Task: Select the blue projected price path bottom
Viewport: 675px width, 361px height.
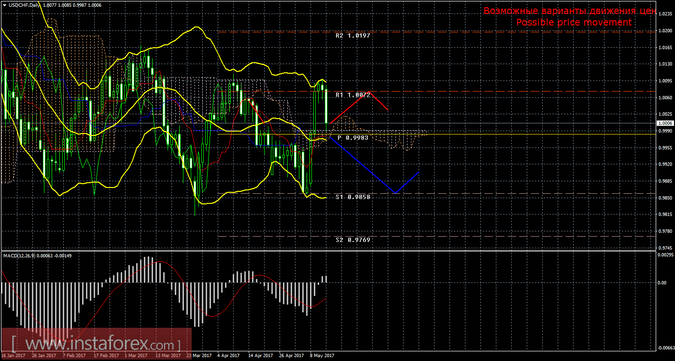Action: click(395, 193)
